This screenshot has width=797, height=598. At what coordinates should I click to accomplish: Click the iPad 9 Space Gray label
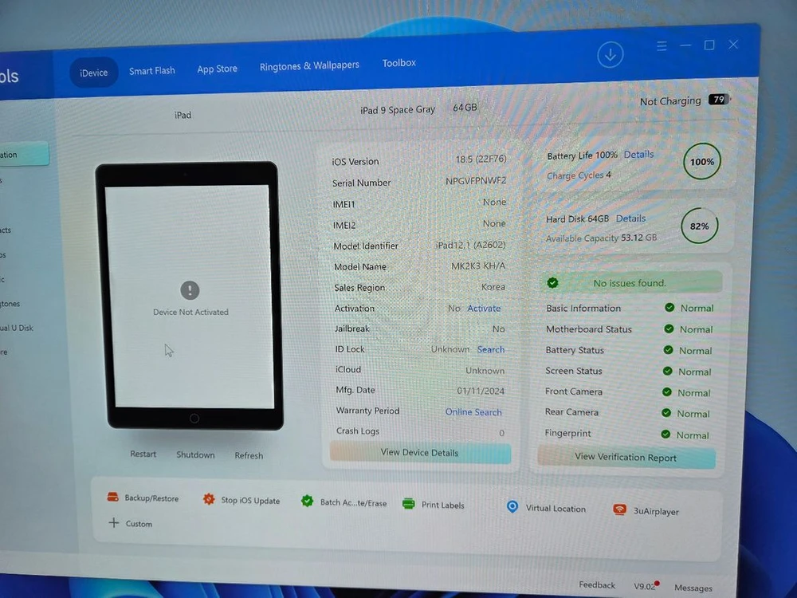pos(398,110)
